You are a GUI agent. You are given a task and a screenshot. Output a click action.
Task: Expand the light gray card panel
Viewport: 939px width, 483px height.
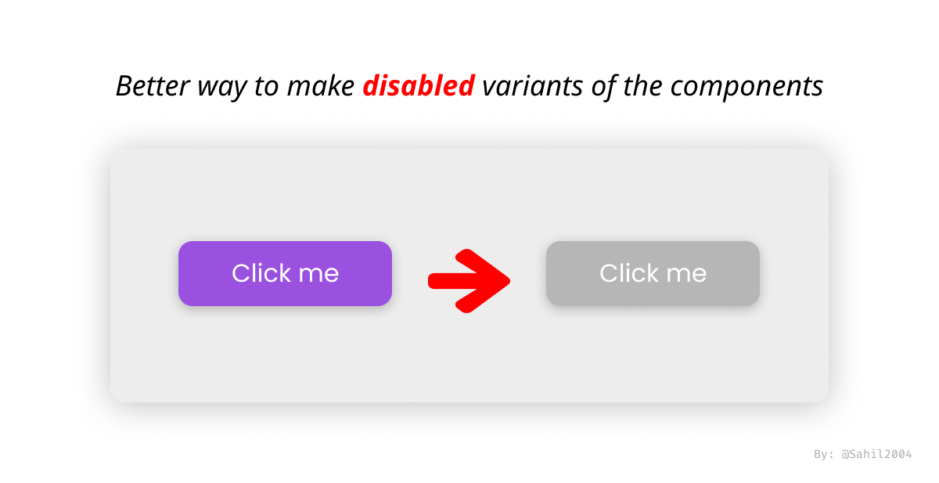(x=469, y=274)
